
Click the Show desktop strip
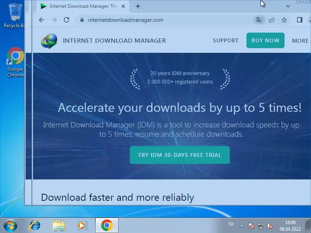coord(308,225)
